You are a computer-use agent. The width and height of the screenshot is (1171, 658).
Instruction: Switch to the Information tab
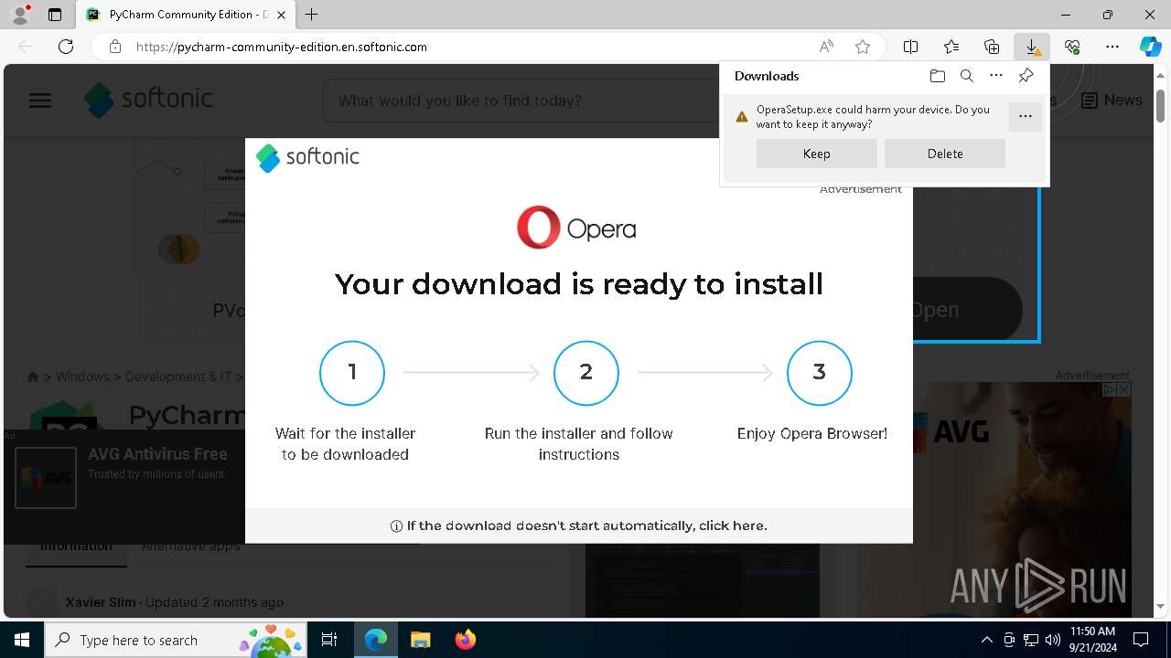pyautogui.click(x=76, y=547)
